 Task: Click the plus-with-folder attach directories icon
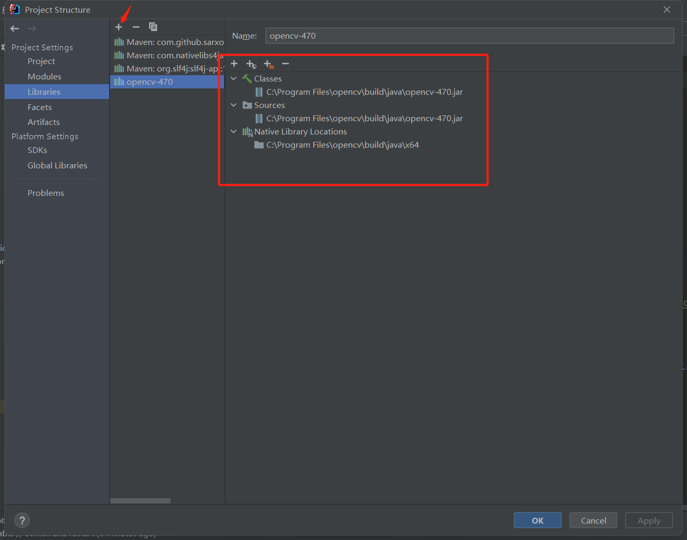269,64
